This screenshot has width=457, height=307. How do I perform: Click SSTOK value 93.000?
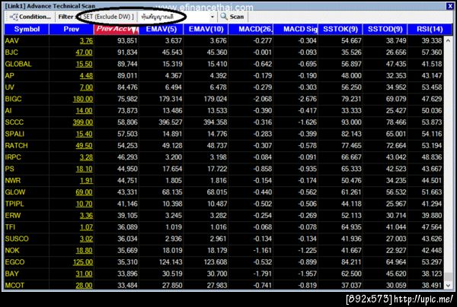coord(351,122)
